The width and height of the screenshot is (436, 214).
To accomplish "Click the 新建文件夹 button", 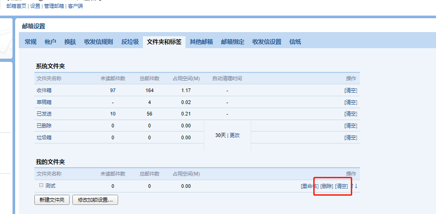I will point(52,200).
